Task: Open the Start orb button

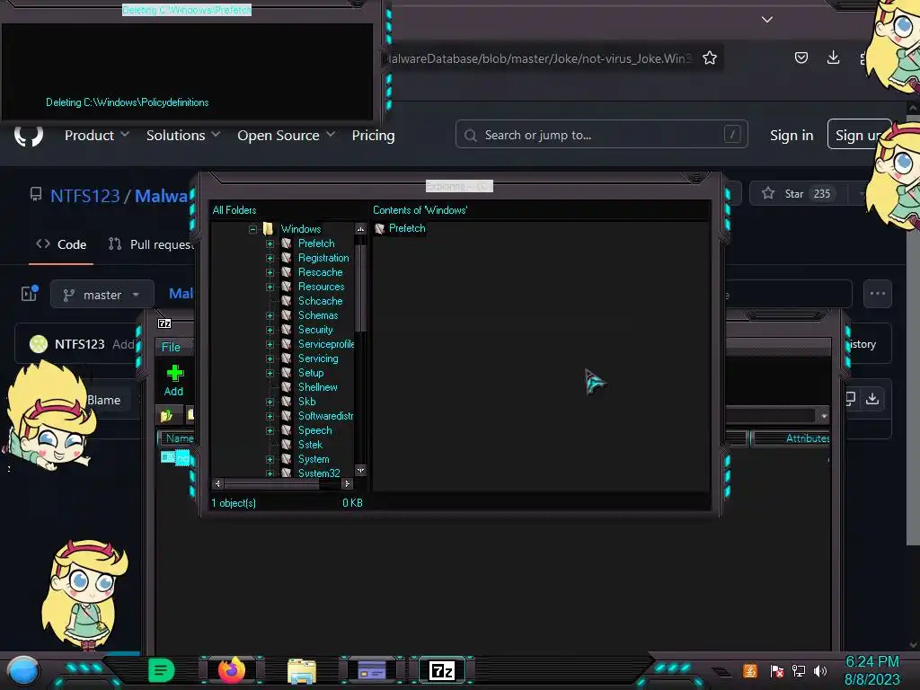Action: (x=23, y=670)
